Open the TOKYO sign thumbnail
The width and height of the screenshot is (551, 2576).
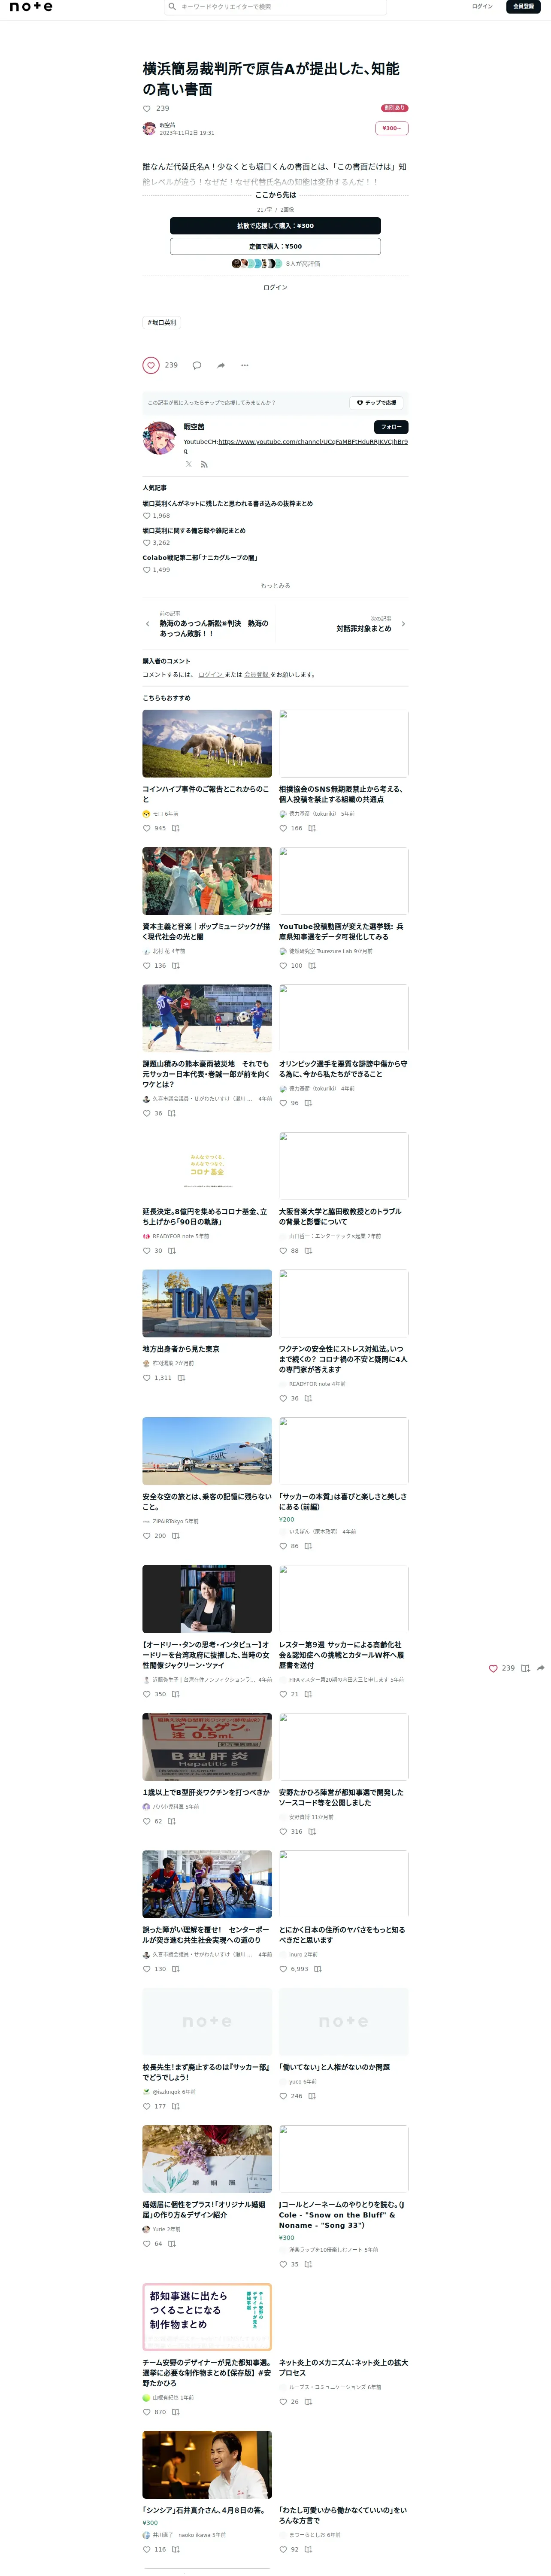207,1304
